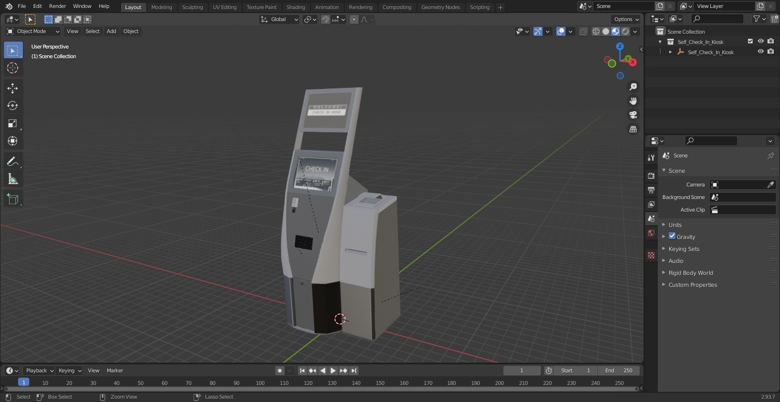
Task: Expand Self_Check_In_Kiosk object tree row
Action: pyautogui.click(x=670, y=52)
